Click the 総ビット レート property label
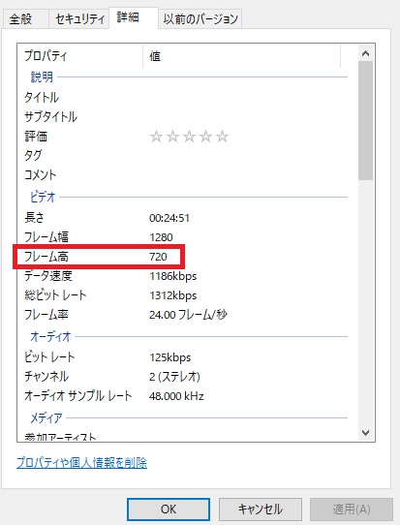Viewport: 400px width, 525px height. pos(55,295)
